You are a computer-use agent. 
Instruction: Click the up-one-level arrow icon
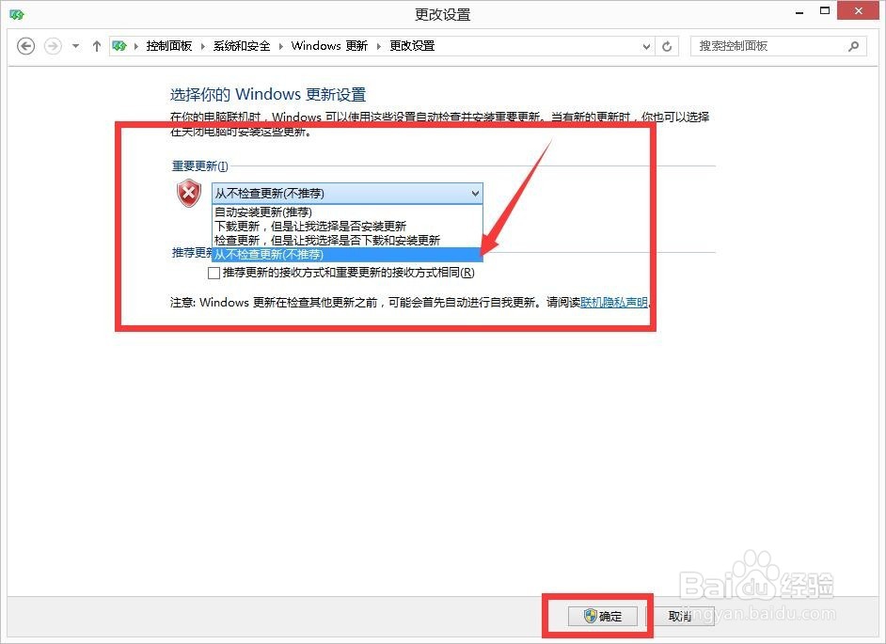pos(96,45)
